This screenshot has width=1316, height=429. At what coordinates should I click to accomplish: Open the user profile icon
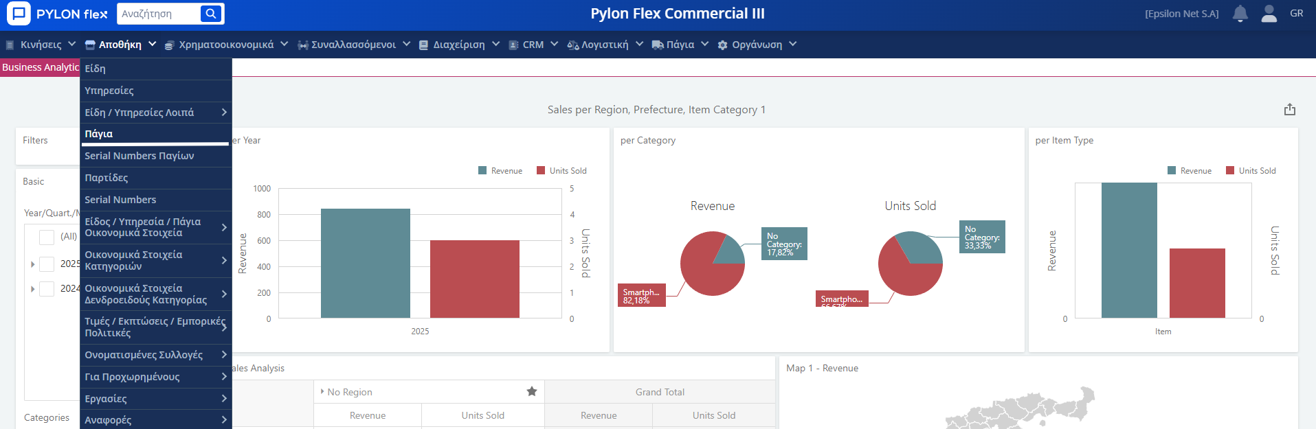coord(1269,14)
